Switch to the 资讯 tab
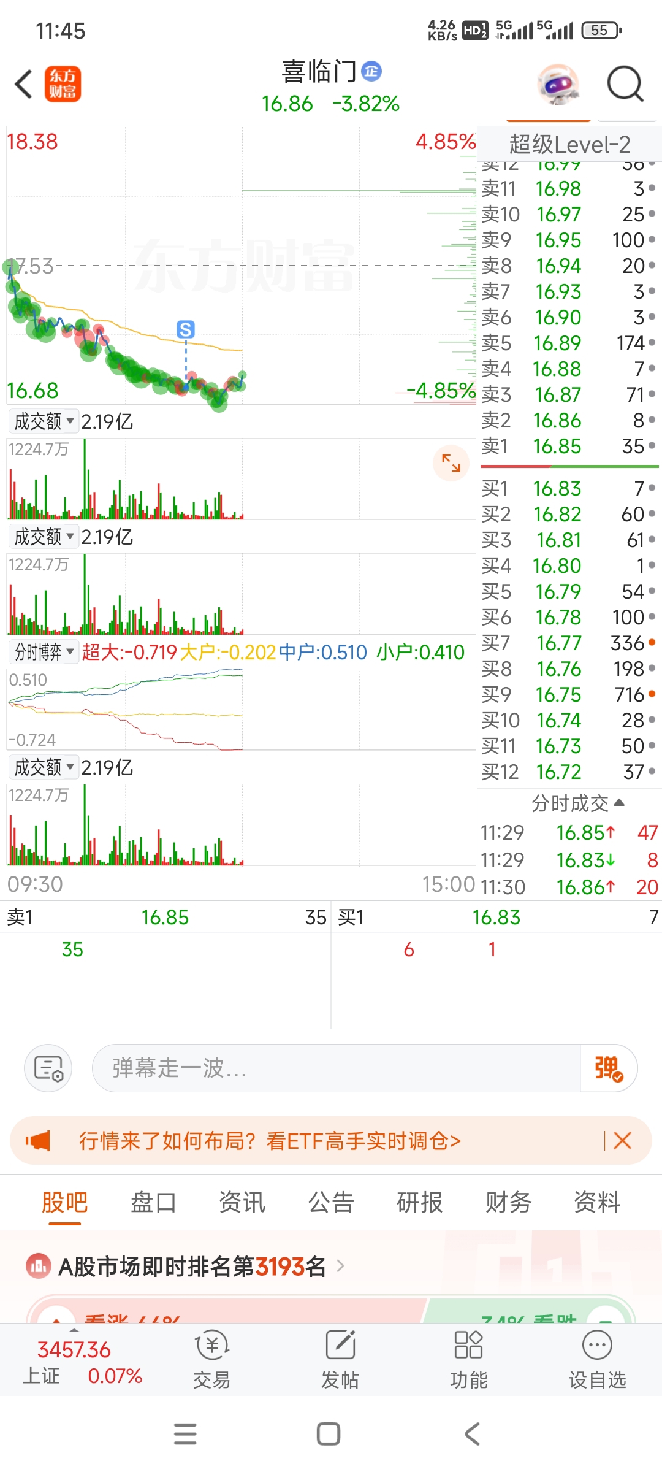The height and width of the screenshot is (1472, 662). (242, 1202)
